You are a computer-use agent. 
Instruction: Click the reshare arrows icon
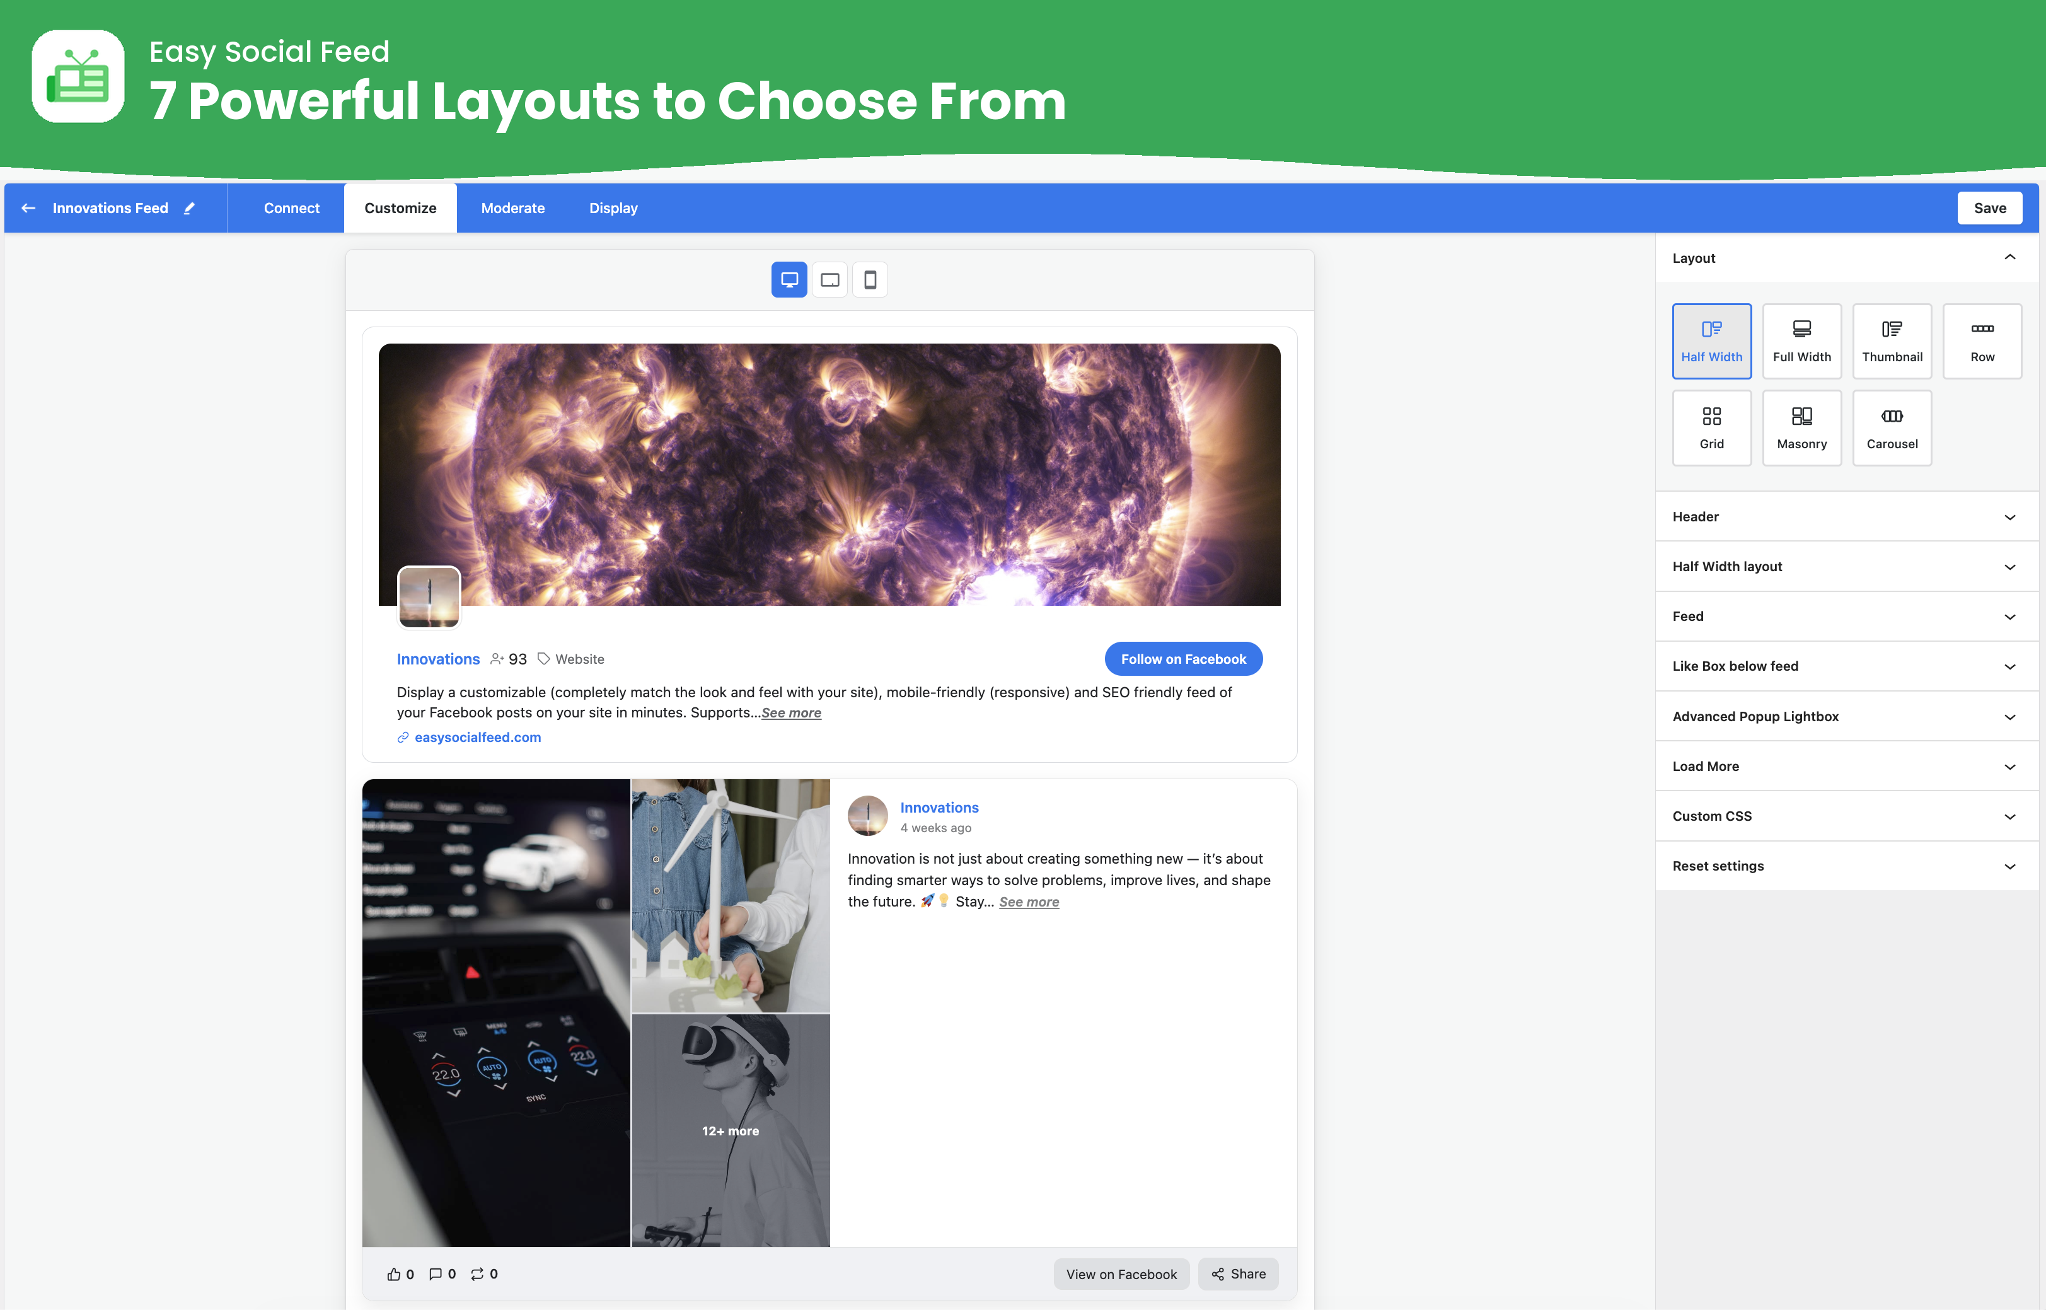477,1273
